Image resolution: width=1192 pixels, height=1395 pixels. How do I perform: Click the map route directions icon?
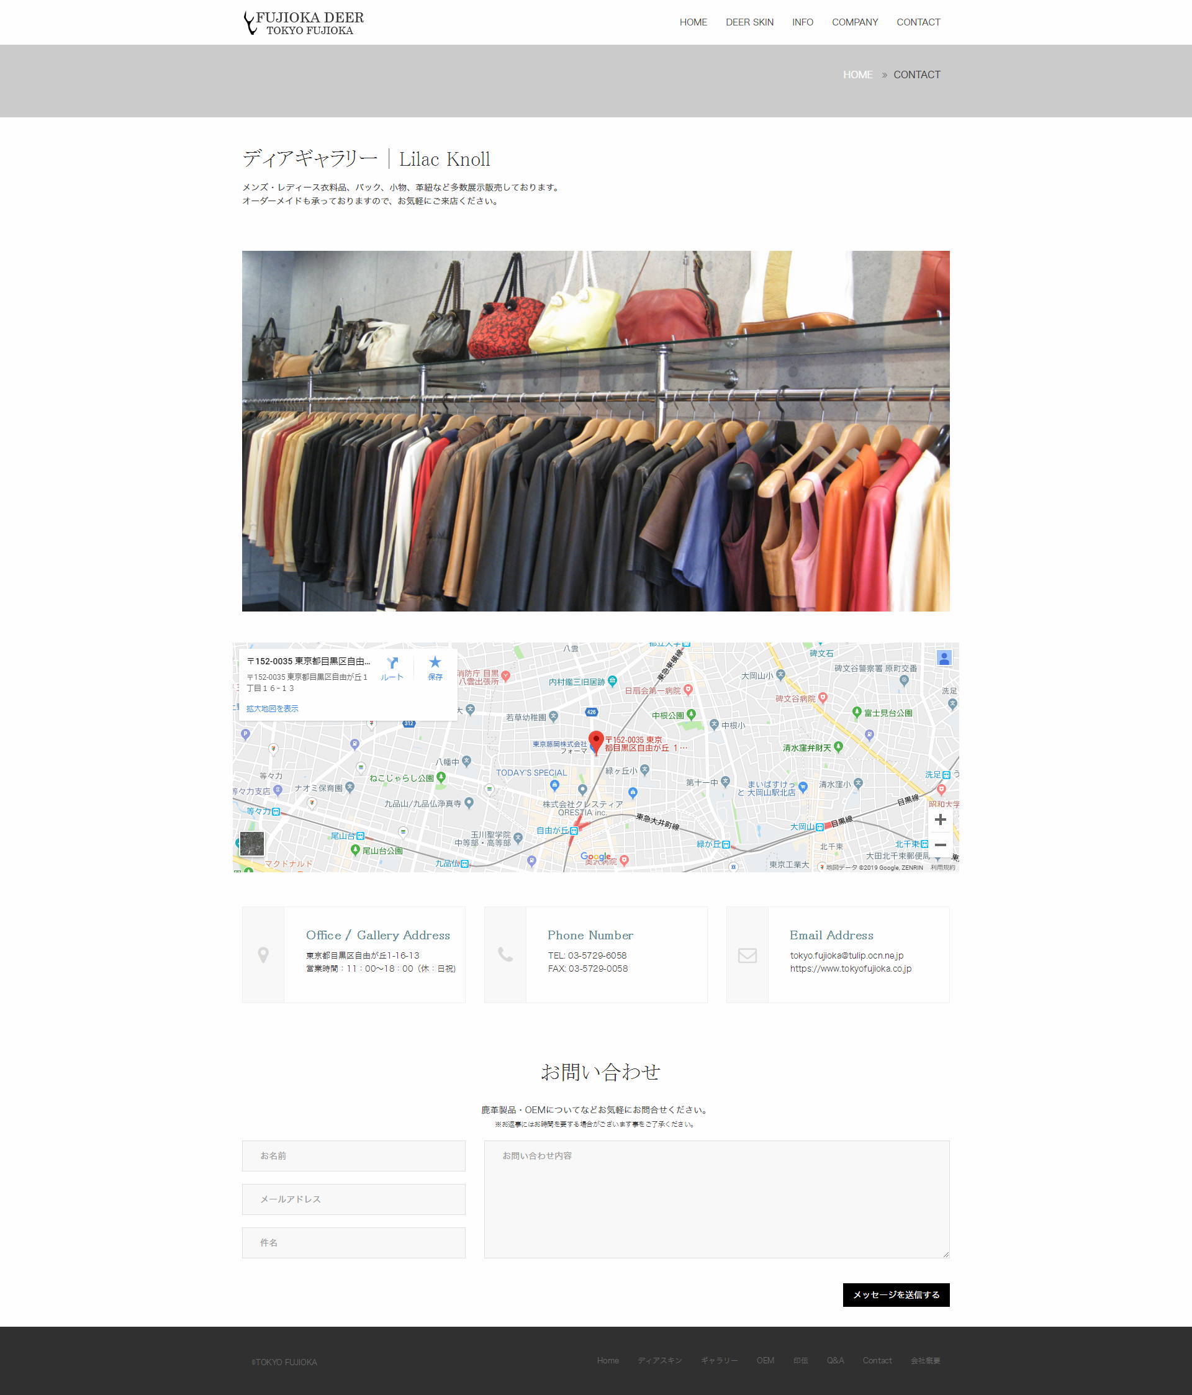pyautogui.click(x=392, y=664)
